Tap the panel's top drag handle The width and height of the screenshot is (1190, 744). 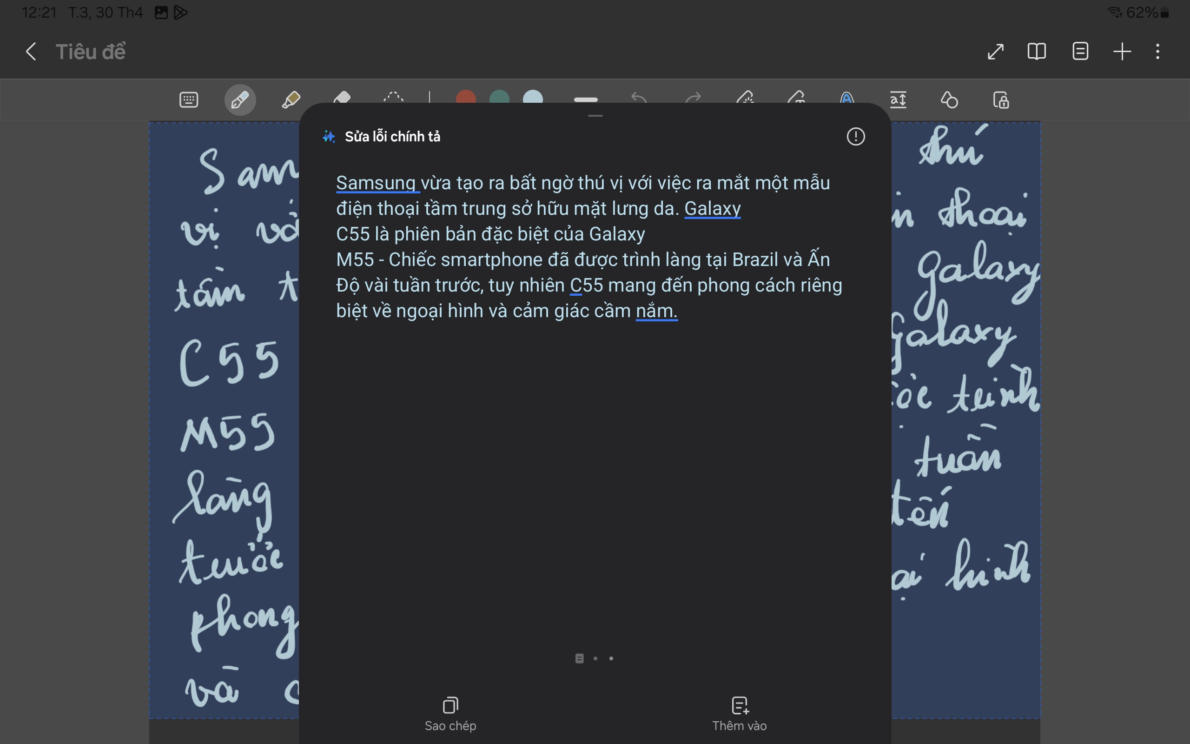(x=595, y=116)
